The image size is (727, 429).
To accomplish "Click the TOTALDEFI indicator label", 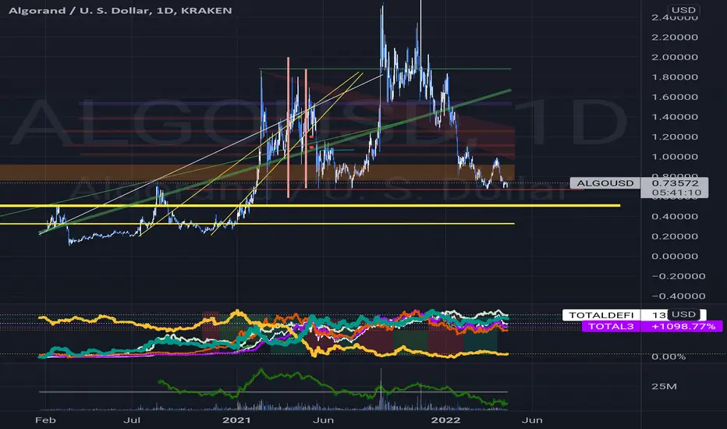I will point(601,315).
